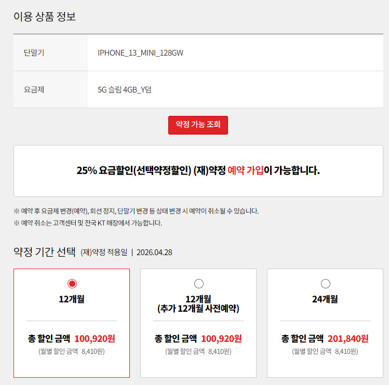Image resolution: width=389 pixels, height=385 pixels.
Task: Click the 5G 슬림 4GB_Y덤 plan value
Action: (125, 89)
